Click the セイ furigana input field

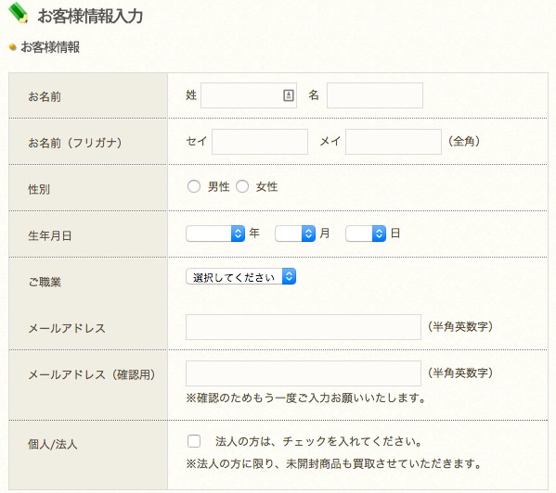(x=260, y=142)
